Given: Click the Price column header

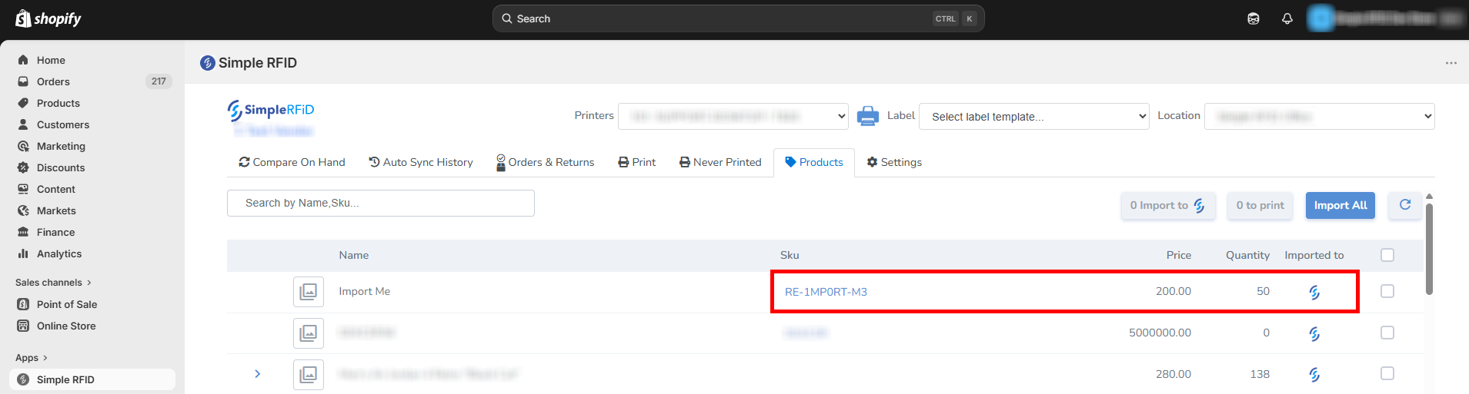Looking at the screenshot, I should [1178, 255].
